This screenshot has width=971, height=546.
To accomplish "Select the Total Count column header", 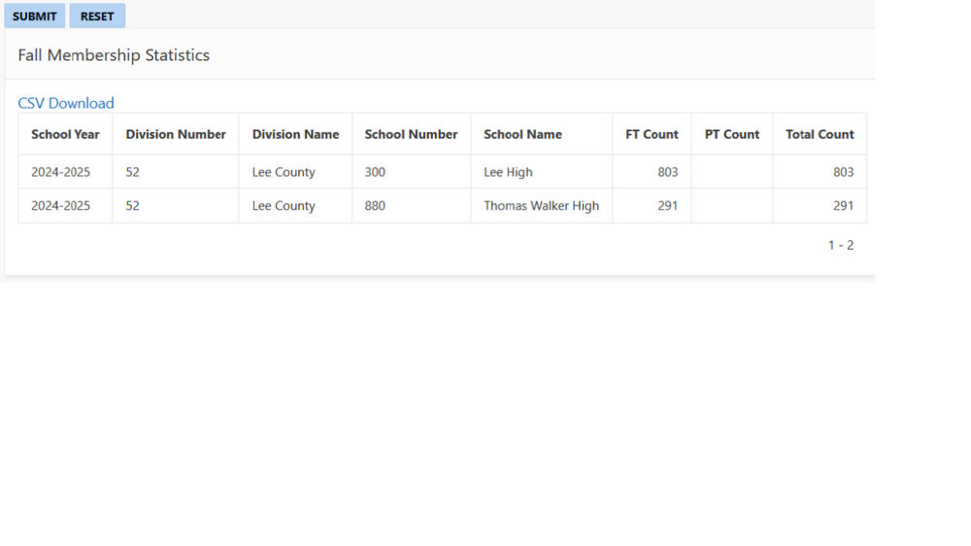I will (x=820, y=134).
